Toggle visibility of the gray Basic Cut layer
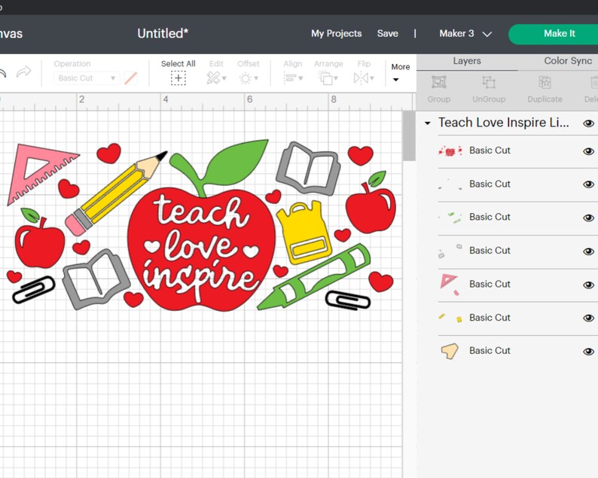This screenshot has height=478, width=598. pos(588,251)
